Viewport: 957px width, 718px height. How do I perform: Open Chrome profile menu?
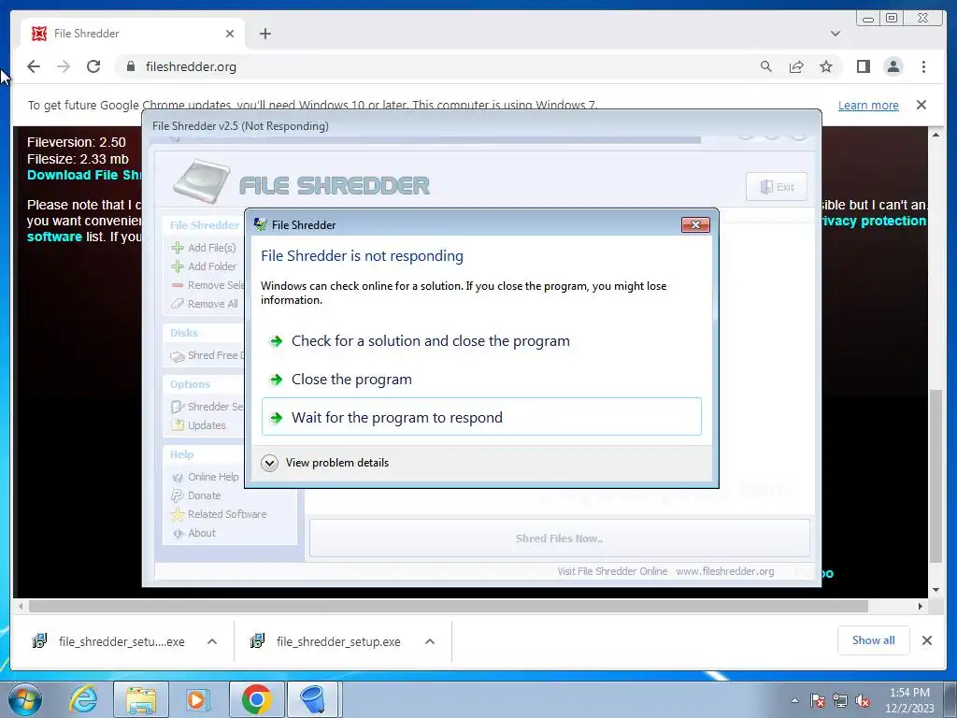[893, 66]
